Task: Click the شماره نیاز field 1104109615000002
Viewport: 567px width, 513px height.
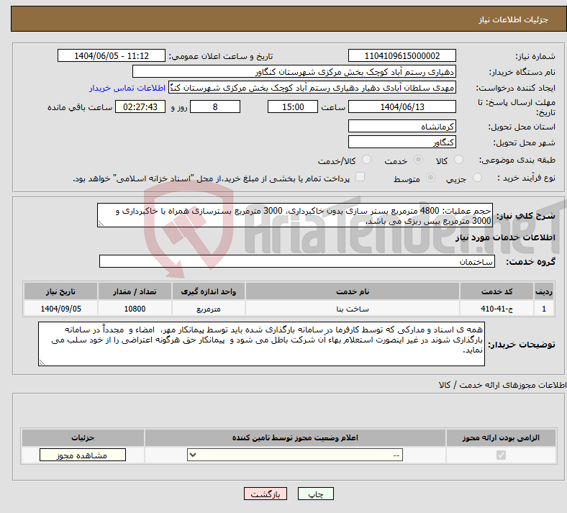Action: click(x=402, y=55)
